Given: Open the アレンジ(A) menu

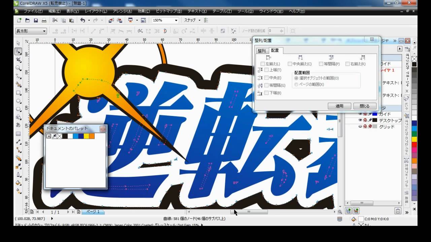Looking at the screenshot, I should pos(122,11).
